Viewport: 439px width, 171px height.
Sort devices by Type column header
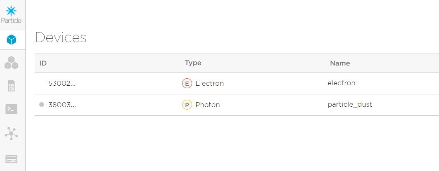point(193,63)
